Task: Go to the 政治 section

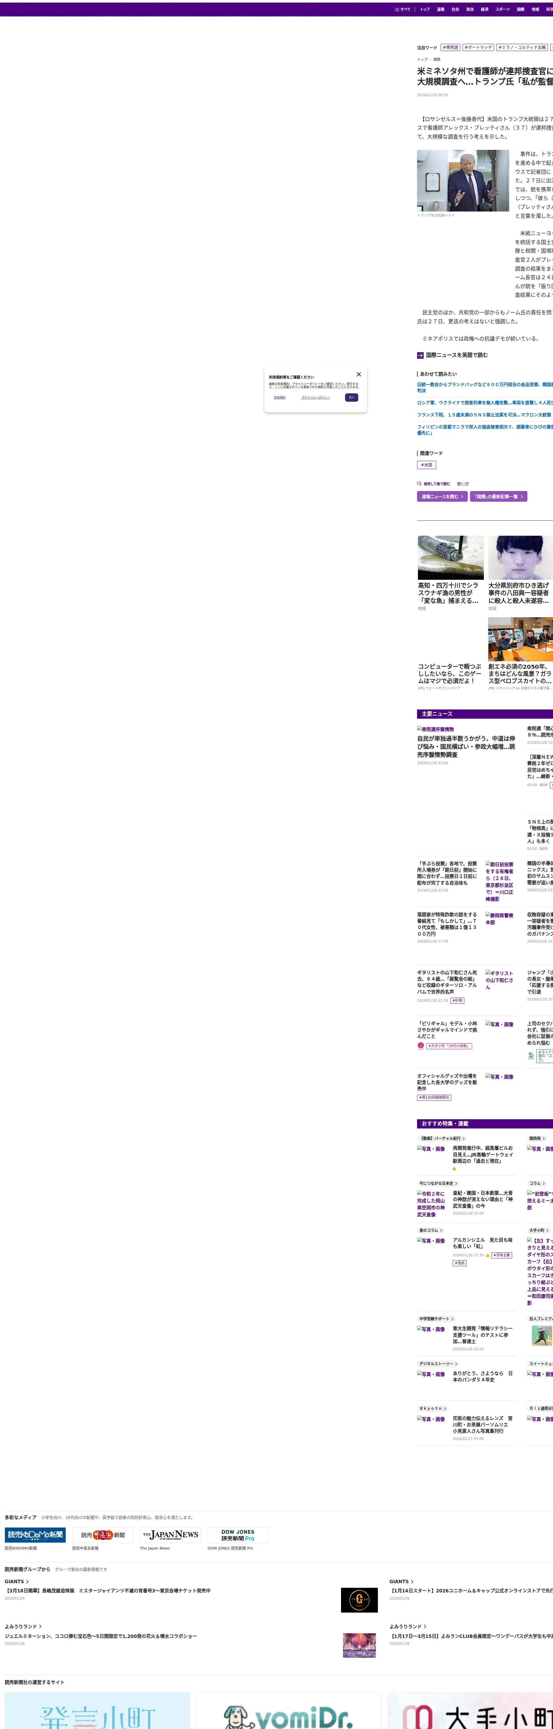Action: coord(470,10)
